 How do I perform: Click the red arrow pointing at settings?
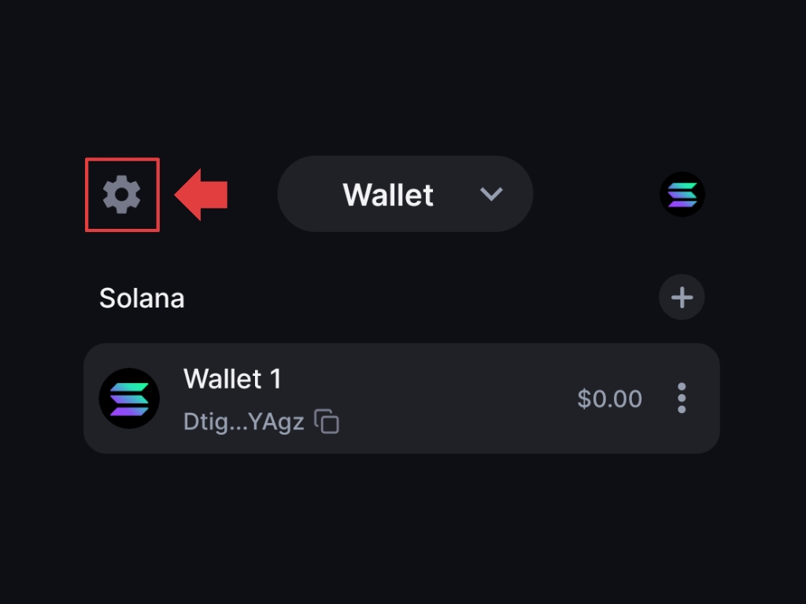201,194
